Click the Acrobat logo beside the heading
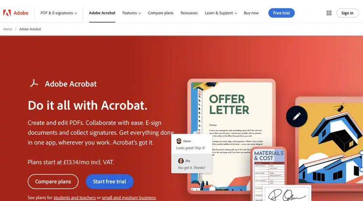363x201 pixels. pyautogui.click(x=34, y=84)
